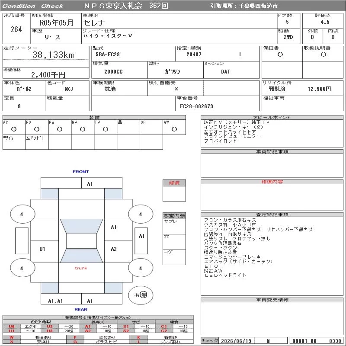Select the check date "2026/06/19"
The width and height of the screenshot is (346, 346).
coord(236,341)
